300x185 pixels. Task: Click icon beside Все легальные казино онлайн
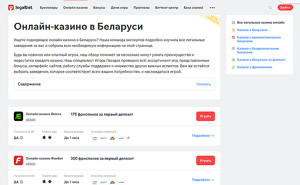point(233,22)
